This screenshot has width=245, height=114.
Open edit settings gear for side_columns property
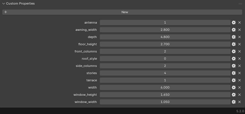pyautogui.click(x=234, y=66)
